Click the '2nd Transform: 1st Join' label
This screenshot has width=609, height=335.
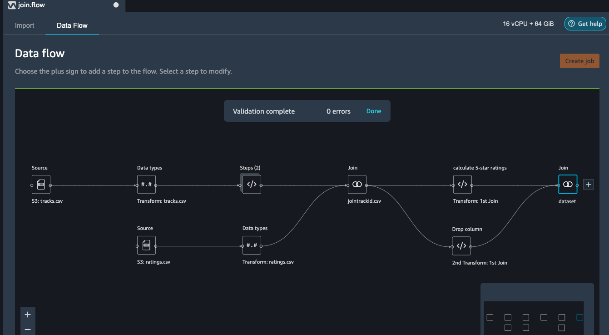480,263
